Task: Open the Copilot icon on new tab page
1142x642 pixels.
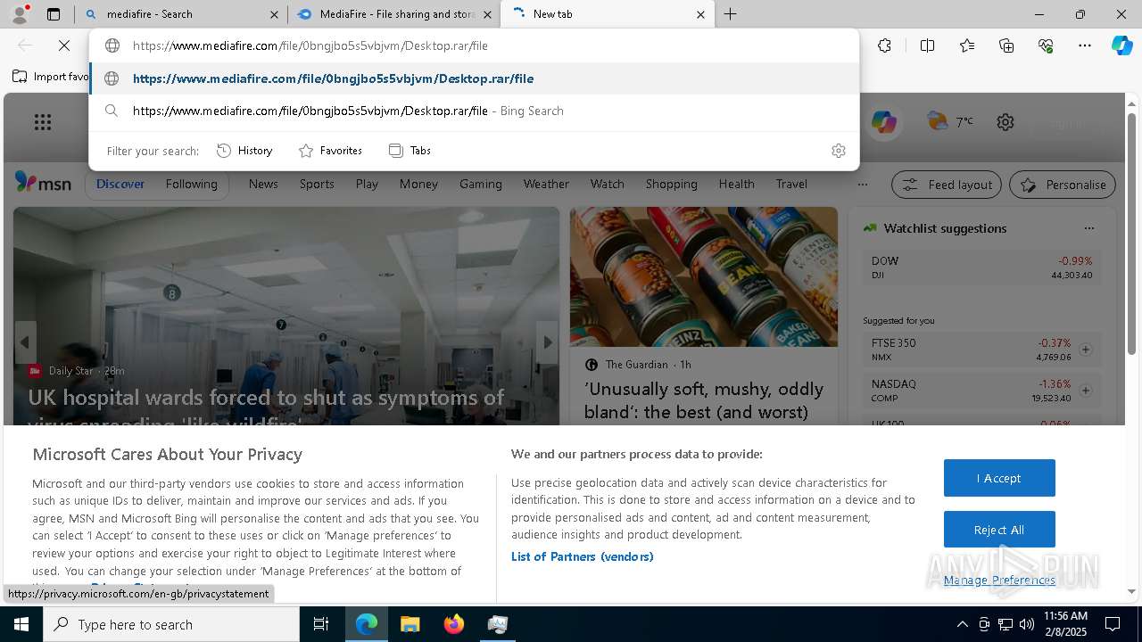Action: coord(884,122)
